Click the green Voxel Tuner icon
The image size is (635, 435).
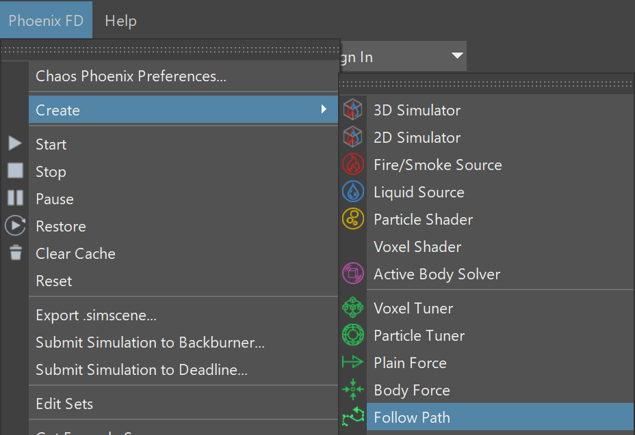coord(352,308)
